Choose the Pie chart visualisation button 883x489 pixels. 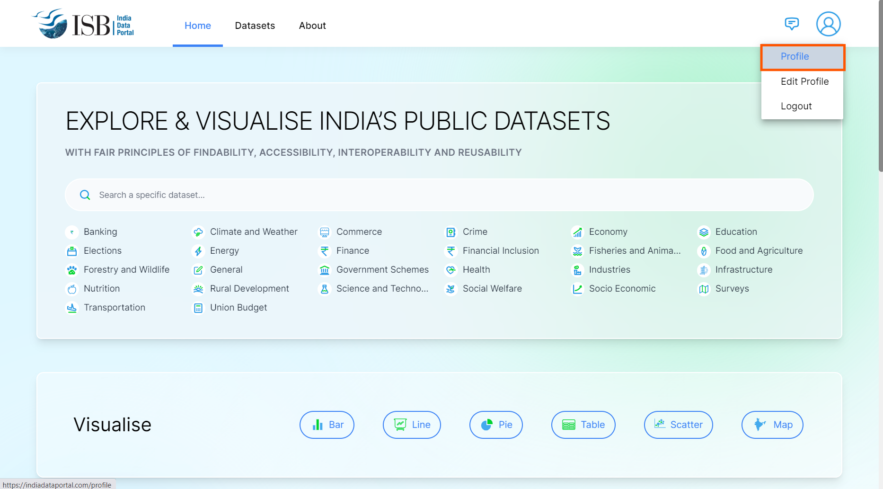[x=496, y=425]
